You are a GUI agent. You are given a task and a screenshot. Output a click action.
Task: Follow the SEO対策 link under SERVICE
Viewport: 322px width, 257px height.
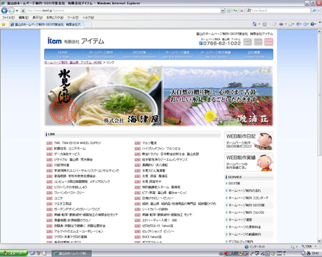click(x=234, y=184)
